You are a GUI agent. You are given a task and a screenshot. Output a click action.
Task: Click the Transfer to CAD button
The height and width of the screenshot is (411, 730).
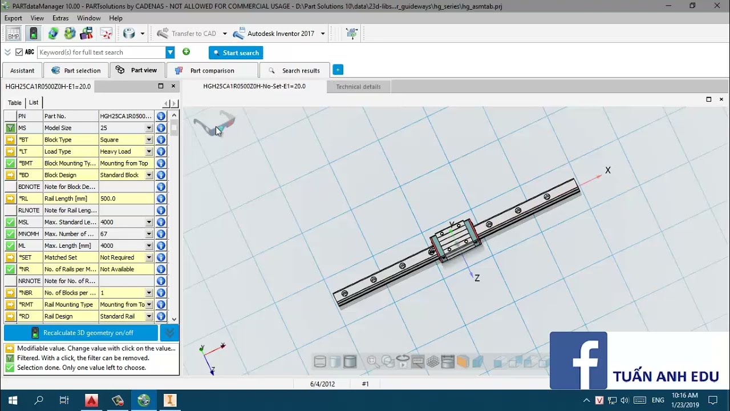pyautogui.click(x=186, y=34)
